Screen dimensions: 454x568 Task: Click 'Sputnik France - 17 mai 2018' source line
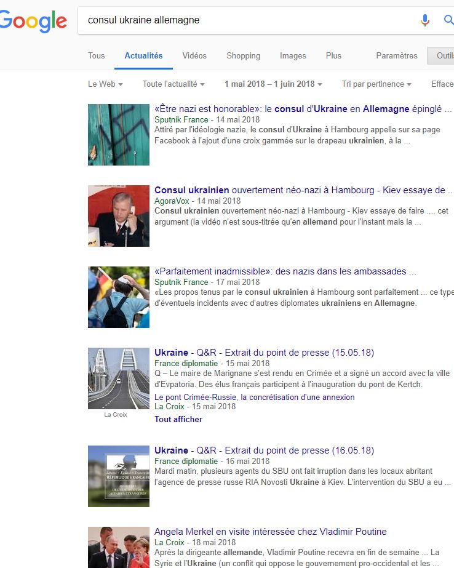[207, 282]
